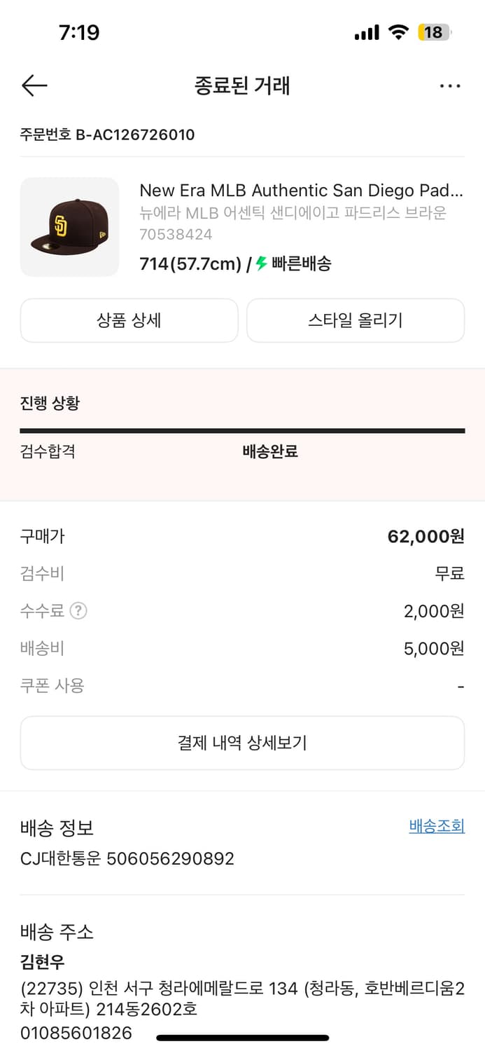
Task: Open the Padres cap product thumbnail
Action: tap(69, 227)
